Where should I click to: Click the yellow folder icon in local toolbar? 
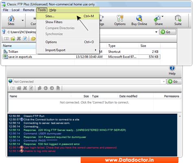click(x=33, y=39)
